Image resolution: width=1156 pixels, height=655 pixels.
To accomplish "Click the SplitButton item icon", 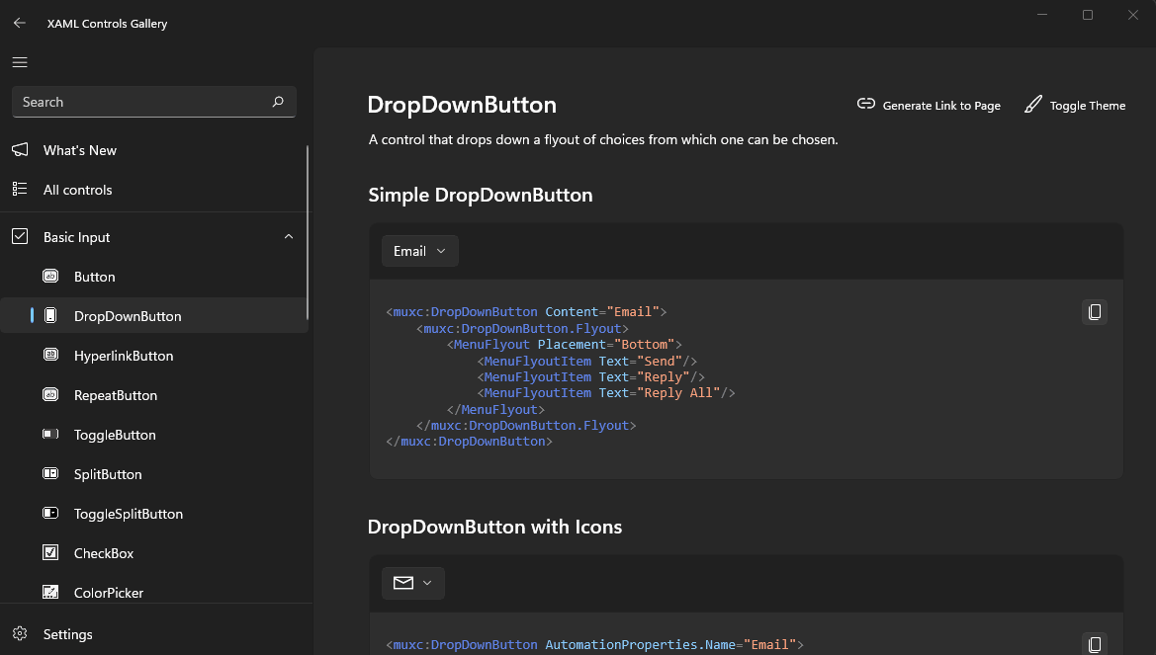I will [x=50, y=474].
